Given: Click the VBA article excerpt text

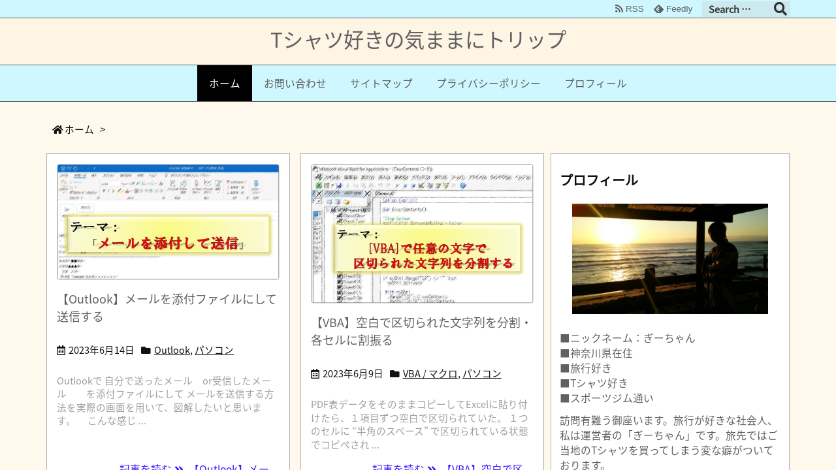Looking at the screenshot, I should tap(420, 424).
